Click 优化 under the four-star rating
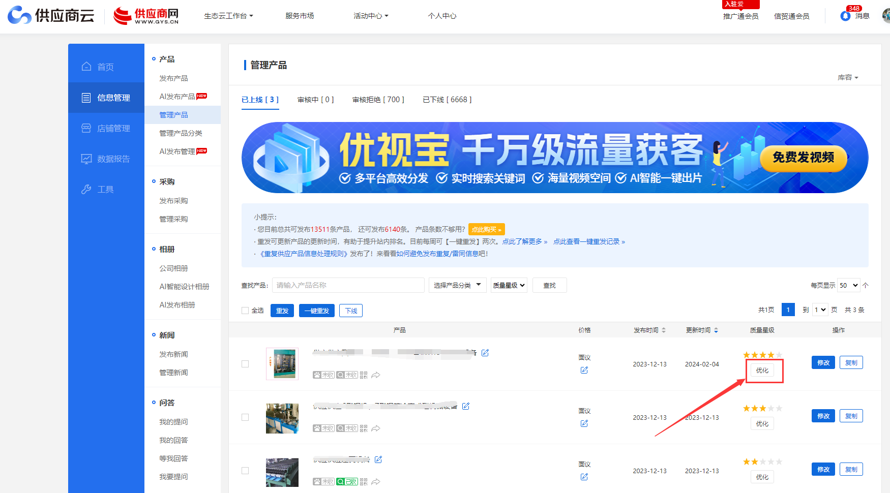The width and height of the screenshot is (890, 493). [762, 370]
